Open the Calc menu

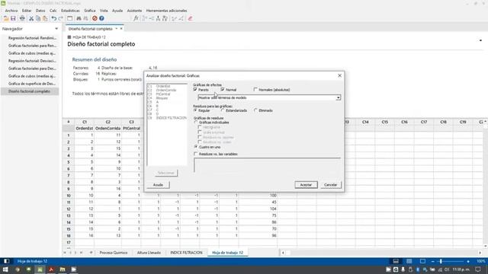click(53, 11)
